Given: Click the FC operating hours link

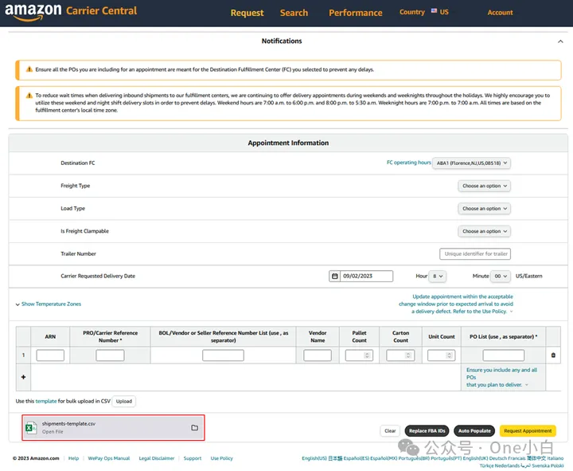Looking at the screenshot, I should pyautogui.click(x=409, y=163).
